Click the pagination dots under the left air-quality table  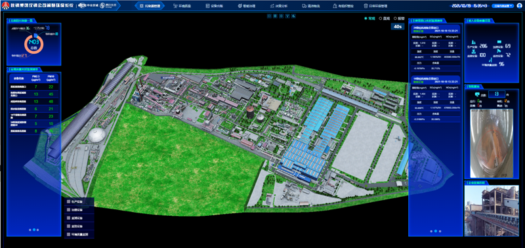[34, 230]
